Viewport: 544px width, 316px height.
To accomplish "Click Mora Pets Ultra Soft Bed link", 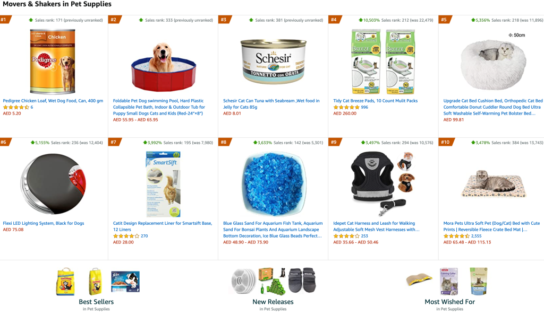I will (491, 226).
